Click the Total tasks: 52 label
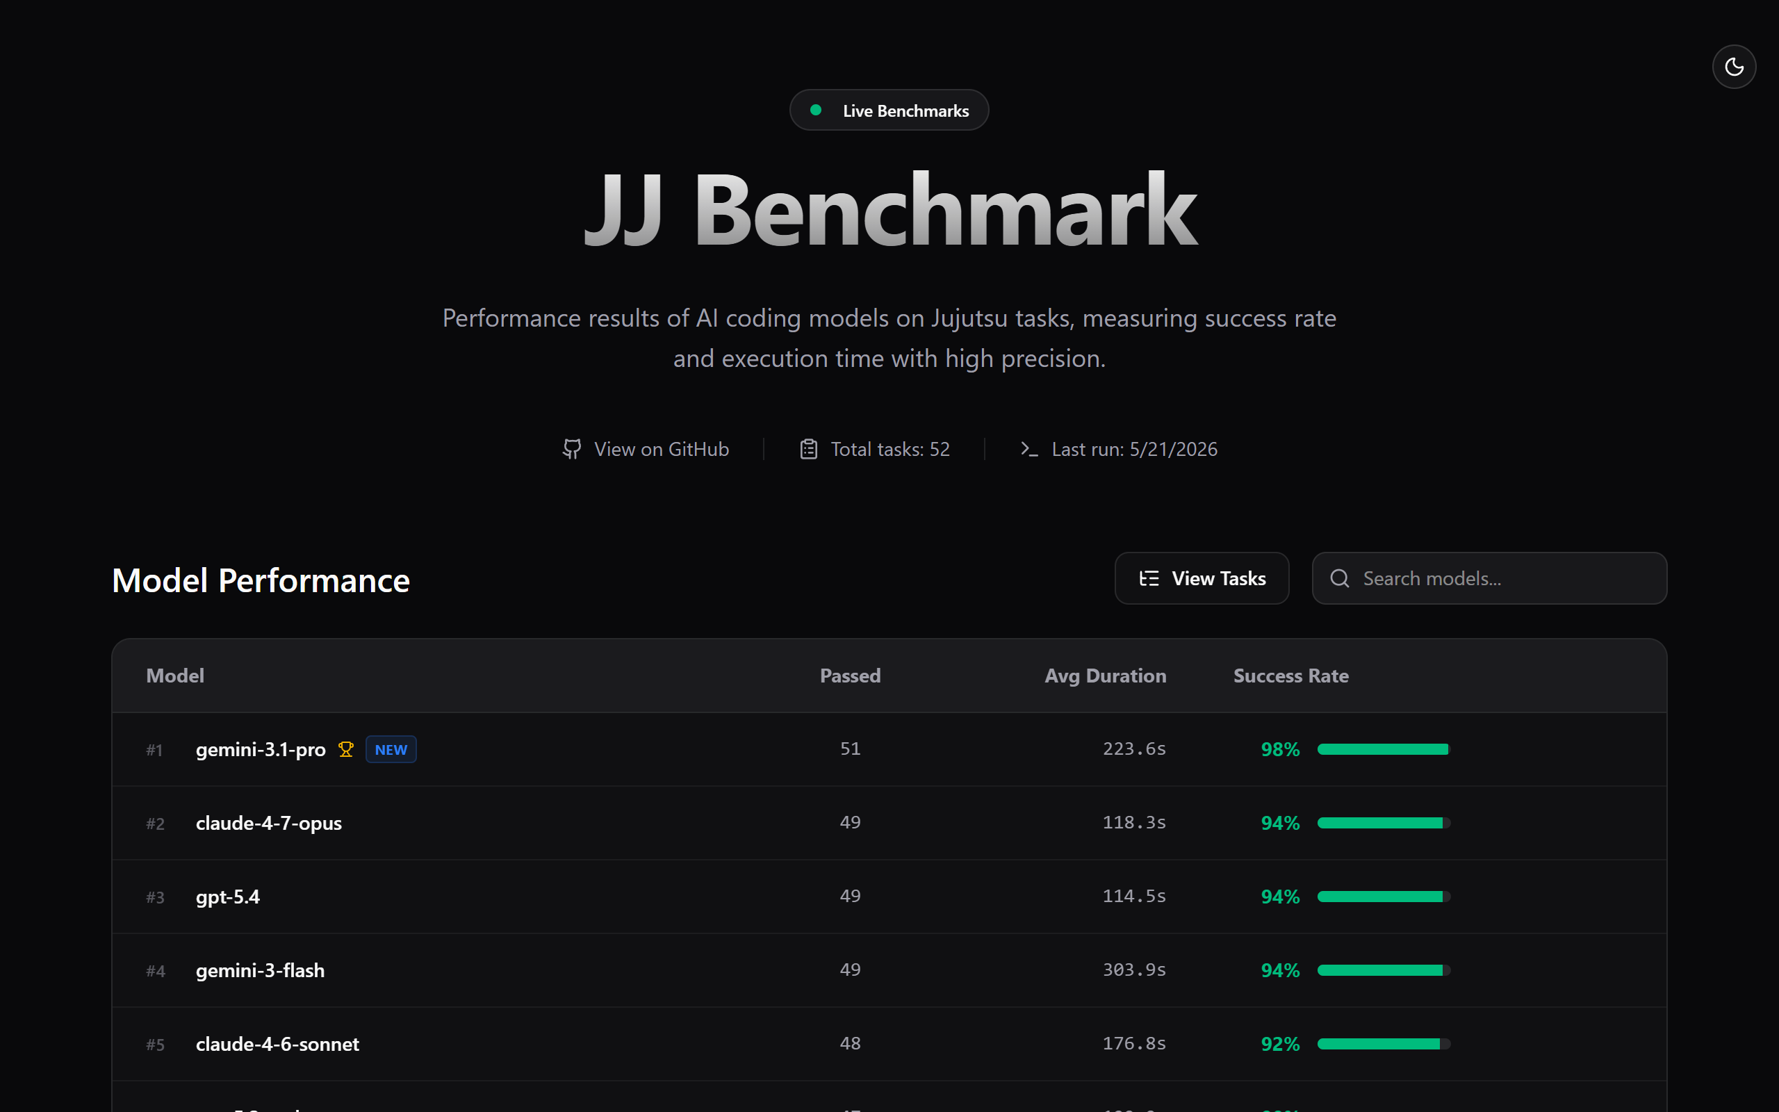Image resolution: width=1779 pixels, height=1112 pixels. [889, 449]
